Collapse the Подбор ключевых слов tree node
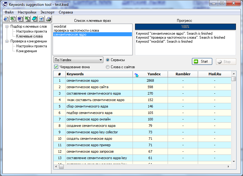 (7, 26)
